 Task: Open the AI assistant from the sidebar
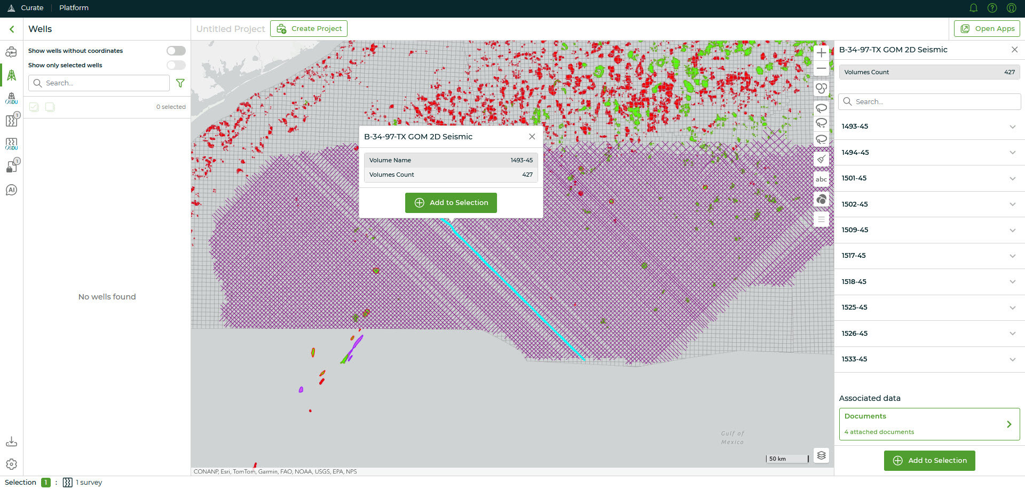click(x=11, y=190)
